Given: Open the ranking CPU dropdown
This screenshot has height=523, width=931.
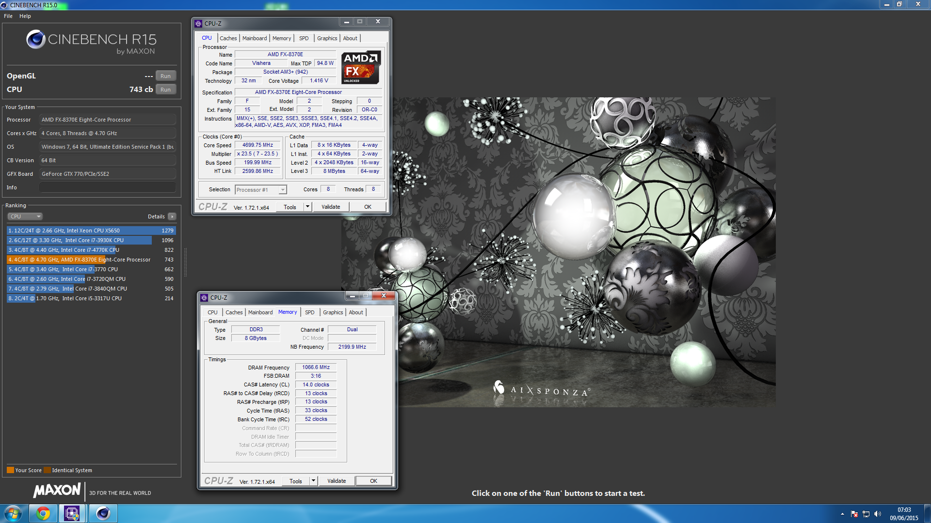Looking at the screenshot, I should [25, 216].
